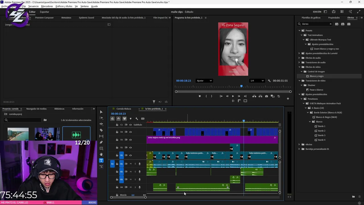Open the Ajustar zoom level dropdown

pyautogui.click(x=204, y=81)
